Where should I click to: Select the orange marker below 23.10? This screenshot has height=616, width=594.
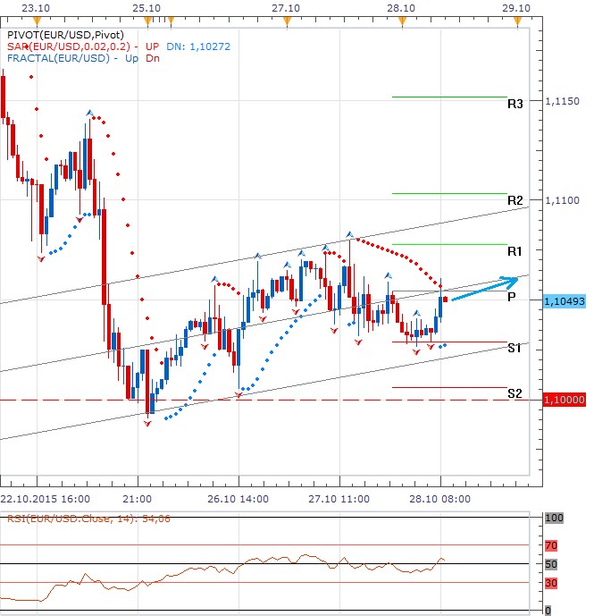pyautogui.click(x=37, y=20)
